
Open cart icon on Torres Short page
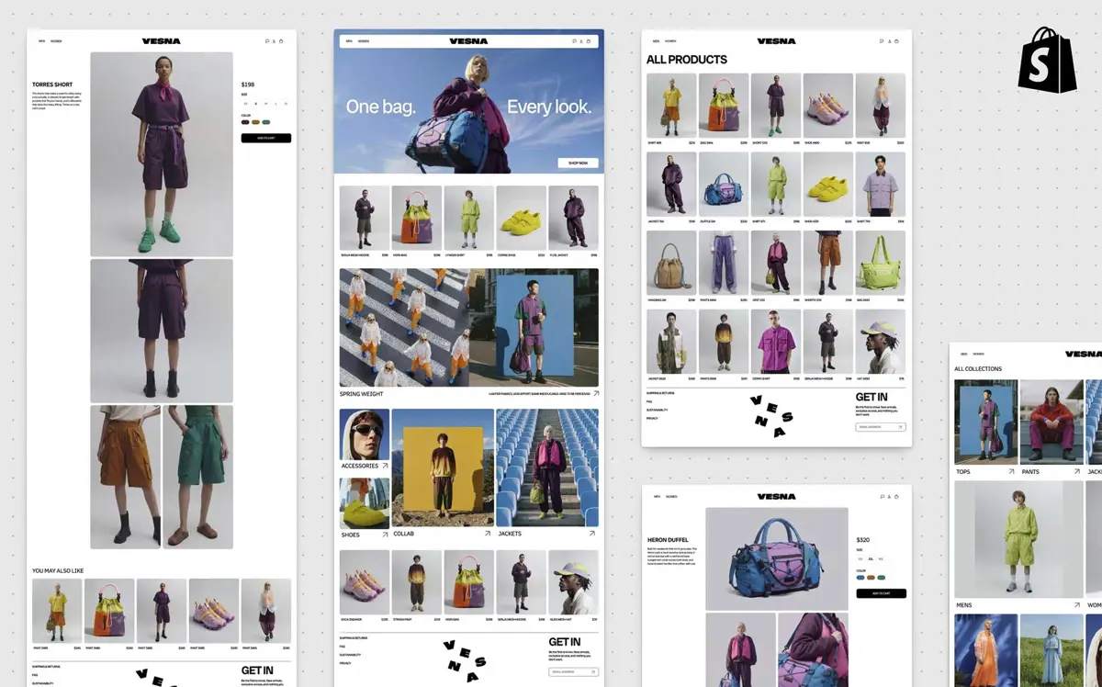click(x=281, y=41)
